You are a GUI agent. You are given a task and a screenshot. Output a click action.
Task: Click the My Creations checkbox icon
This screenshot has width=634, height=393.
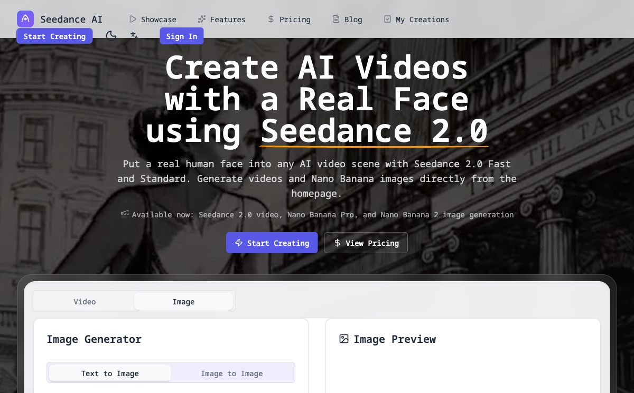point(387,19)
